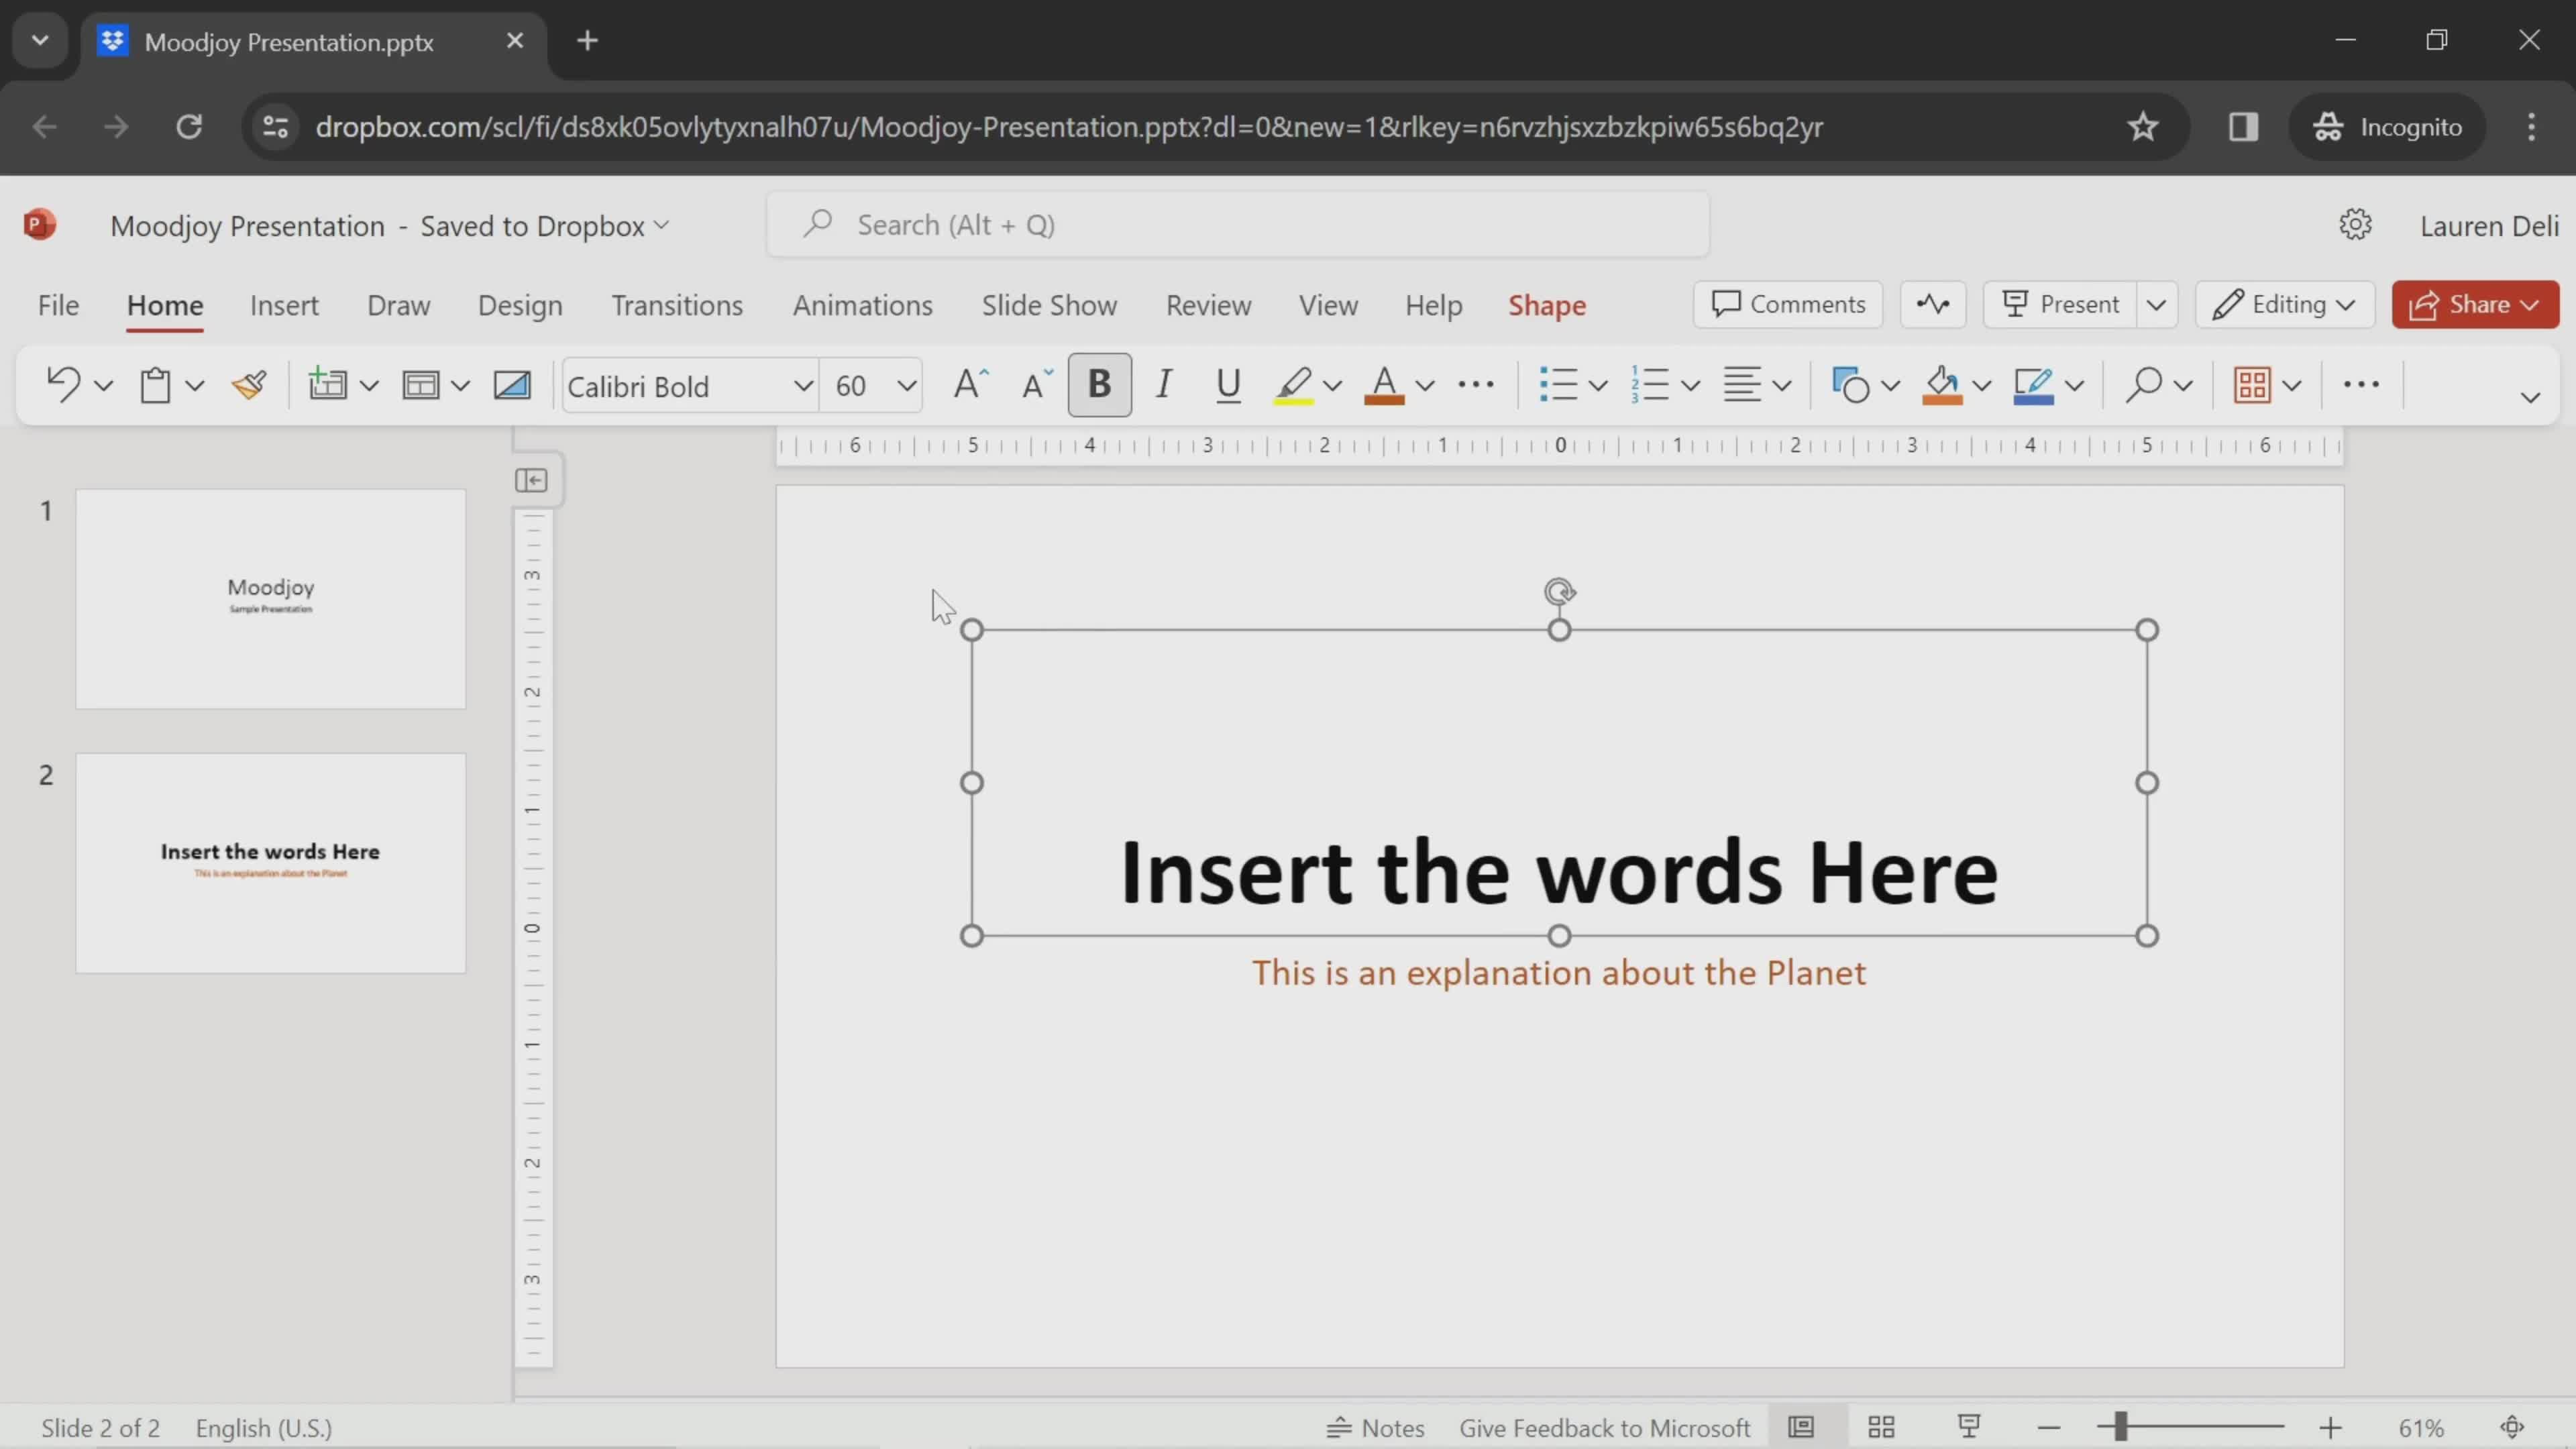Click the Undo icon

pyautogui.click(x=63, y=385)
